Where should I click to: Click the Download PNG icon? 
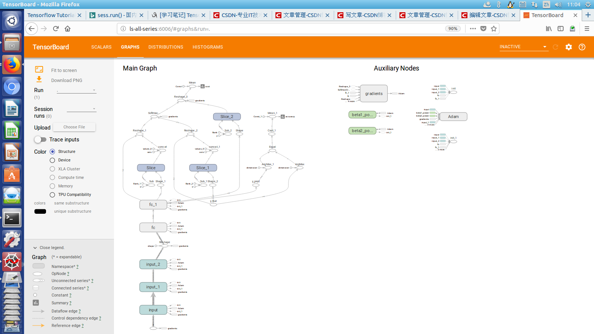click(39, 79)
